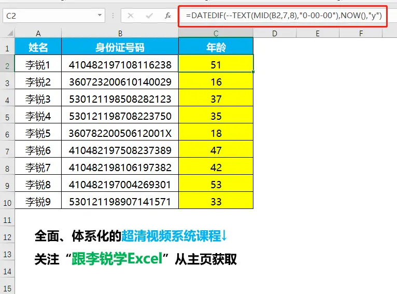Select the ID cell 36078220050612001X
Image resolution: width=397 pixels, height=294 pixels.
tap(120, 134)
